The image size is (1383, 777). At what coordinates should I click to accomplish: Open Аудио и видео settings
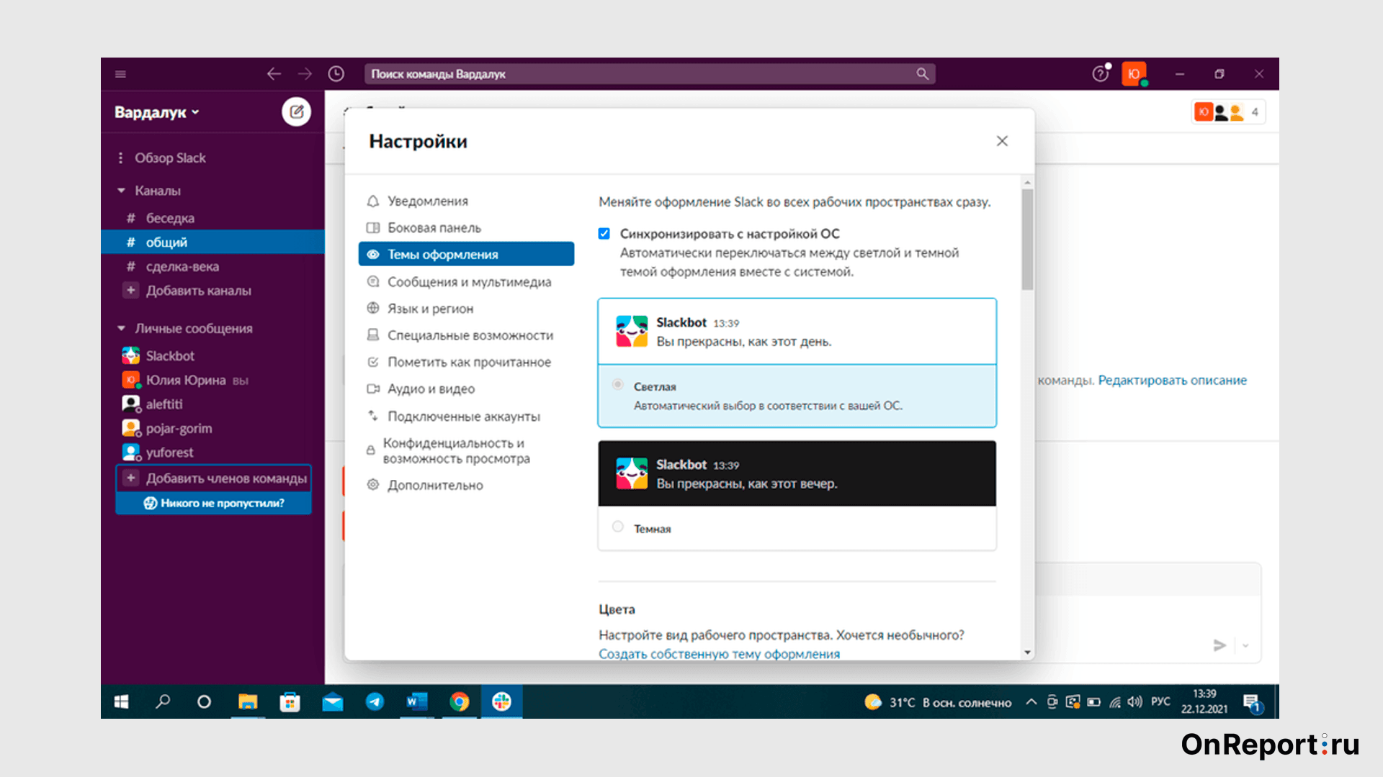coord(466,388)
